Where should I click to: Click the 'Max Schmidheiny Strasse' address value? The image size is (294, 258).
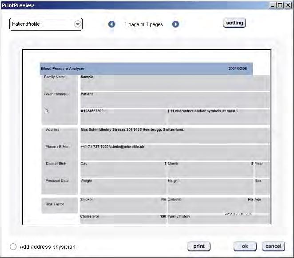click(x=132, y=129)
